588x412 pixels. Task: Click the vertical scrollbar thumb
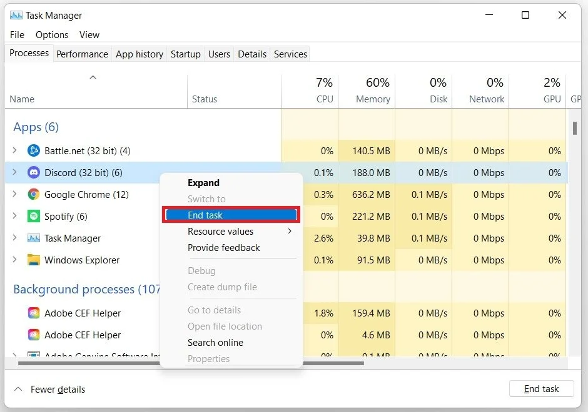pos(574,129)
